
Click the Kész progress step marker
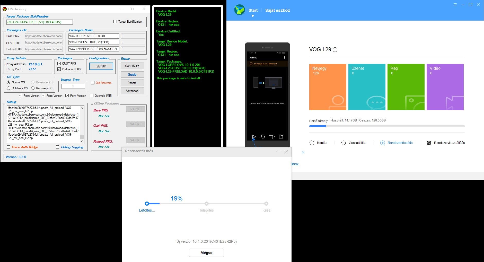coord(266,204)
